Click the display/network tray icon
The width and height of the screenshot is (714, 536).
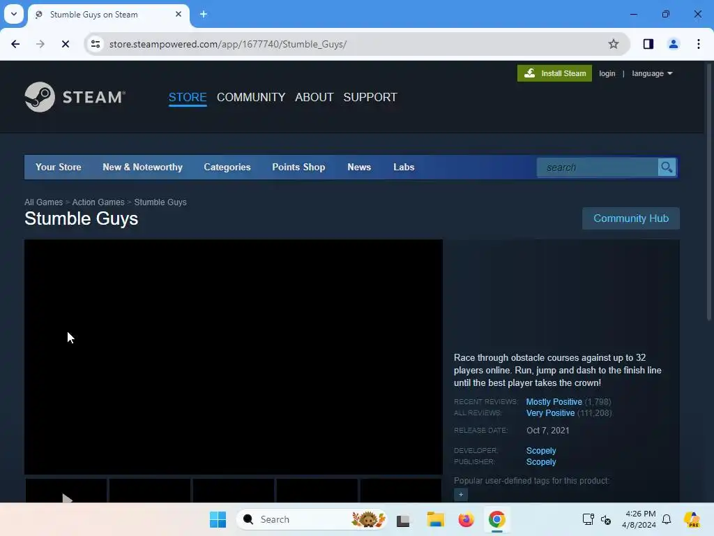[588, 519]
